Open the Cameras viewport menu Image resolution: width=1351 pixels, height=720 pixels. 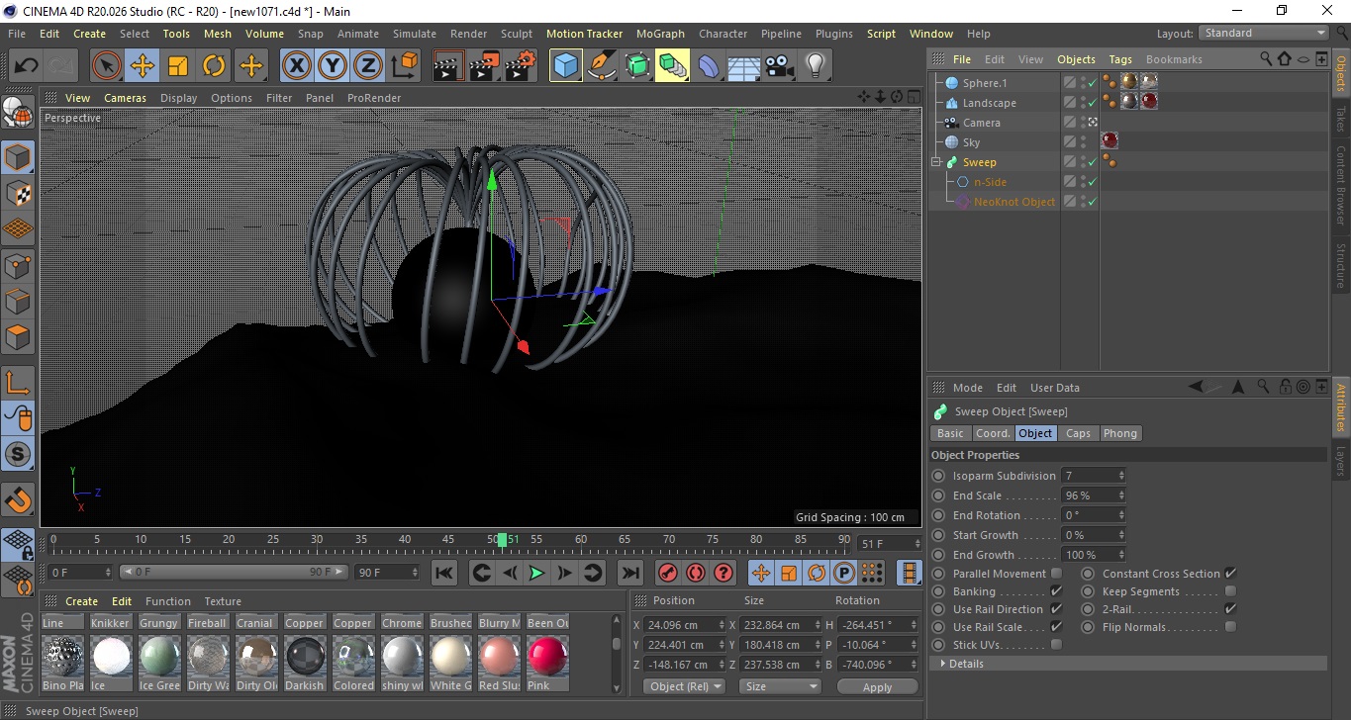[125, 98]
